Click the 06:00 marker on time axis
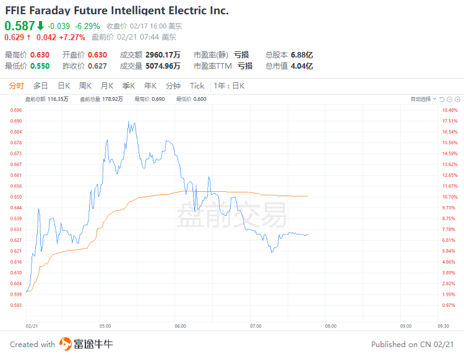This screenshot has width=464, height=357. click(180, 325)
